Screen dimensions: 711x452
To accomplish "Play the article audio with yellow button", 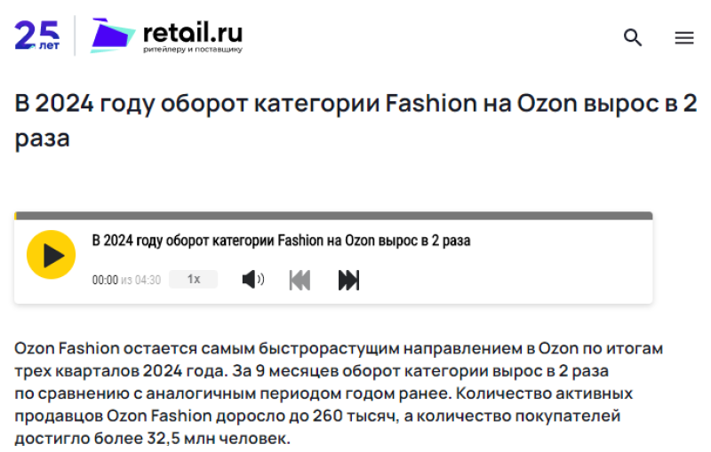I will (x=51, y=255).
